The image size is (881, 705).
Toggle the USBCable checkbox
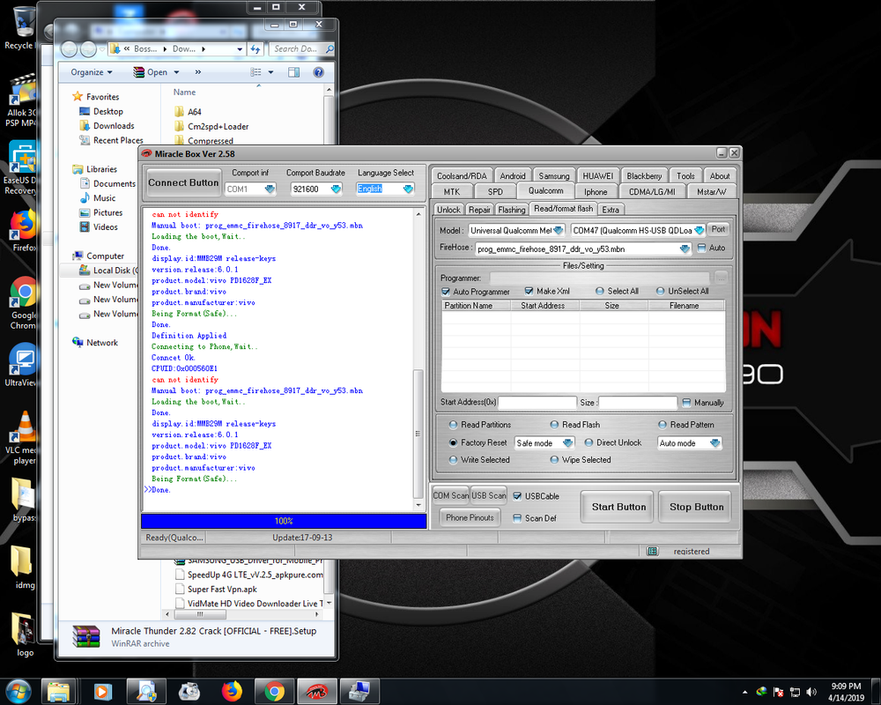(x=517, y=496)
